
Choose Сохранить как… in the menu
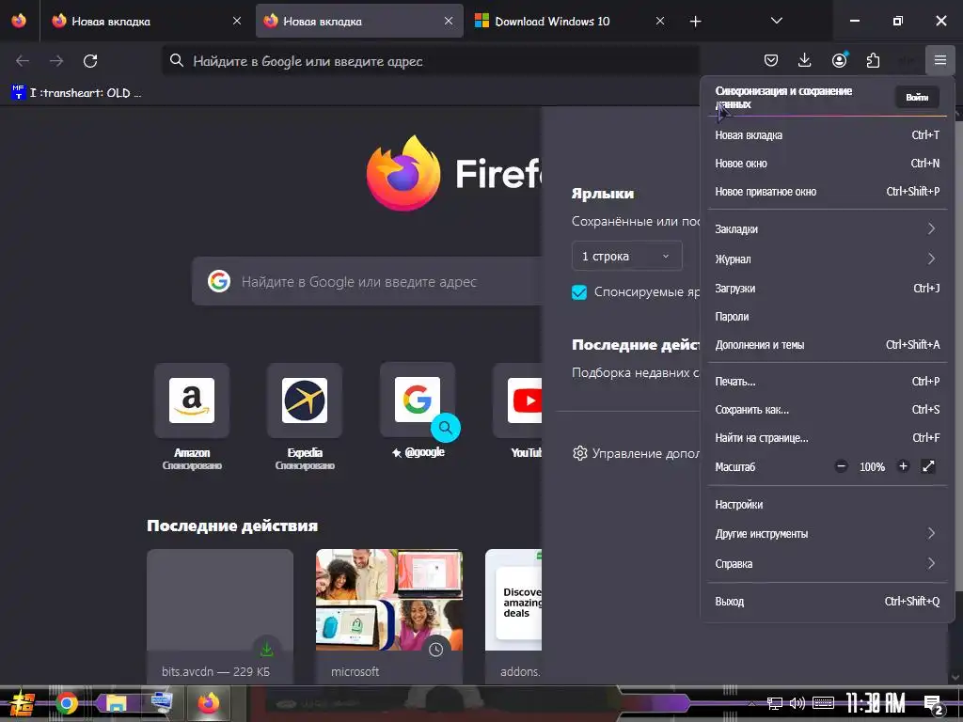click(827, 410)
